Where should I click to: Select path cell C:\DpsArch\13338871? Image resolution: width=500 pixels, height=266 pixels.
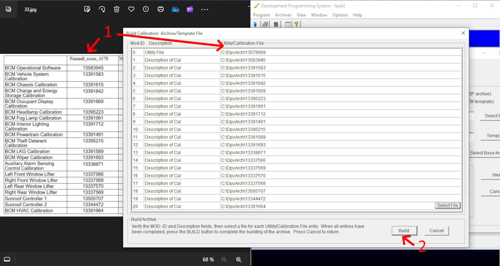(340, 153)
